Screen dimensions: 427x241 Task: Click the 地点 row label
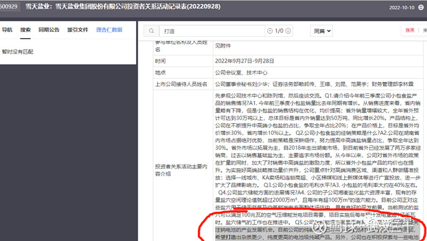coord(161,73)
